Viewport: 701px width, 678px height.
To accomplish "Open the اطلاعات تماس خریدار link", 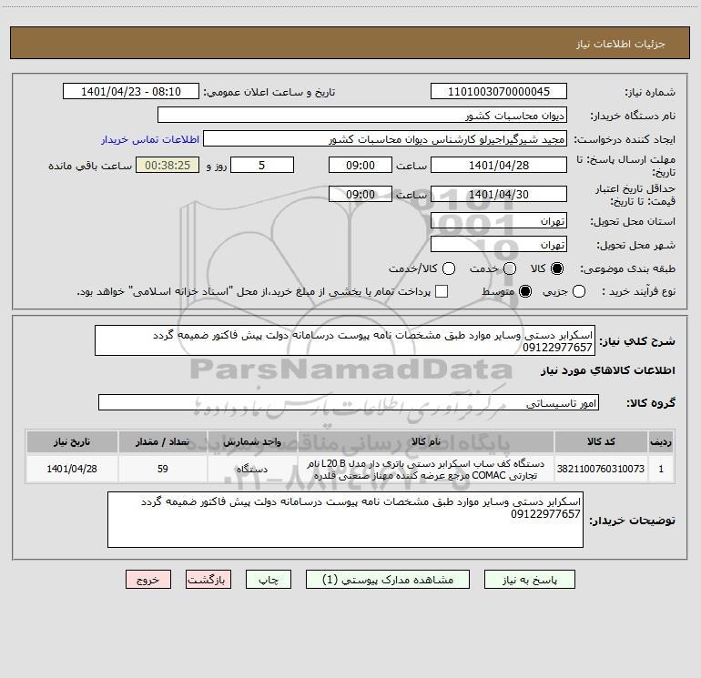I will click(150, 139).
